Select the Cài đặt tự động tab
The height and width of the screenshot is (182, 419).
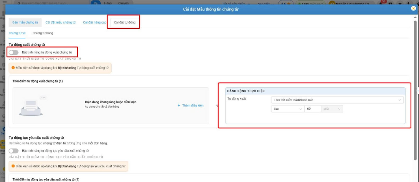pos(125,22)
